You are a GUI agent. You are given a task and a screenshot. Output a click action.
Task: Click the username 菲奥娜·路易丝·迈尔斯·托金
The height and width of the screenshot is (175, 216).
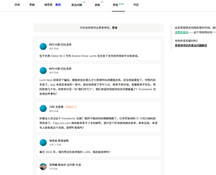65,165
